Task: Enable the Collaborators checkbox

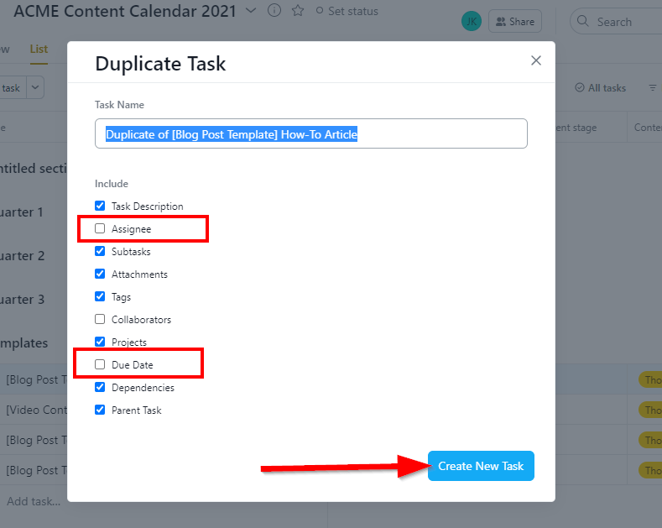Action: (100, 319)
